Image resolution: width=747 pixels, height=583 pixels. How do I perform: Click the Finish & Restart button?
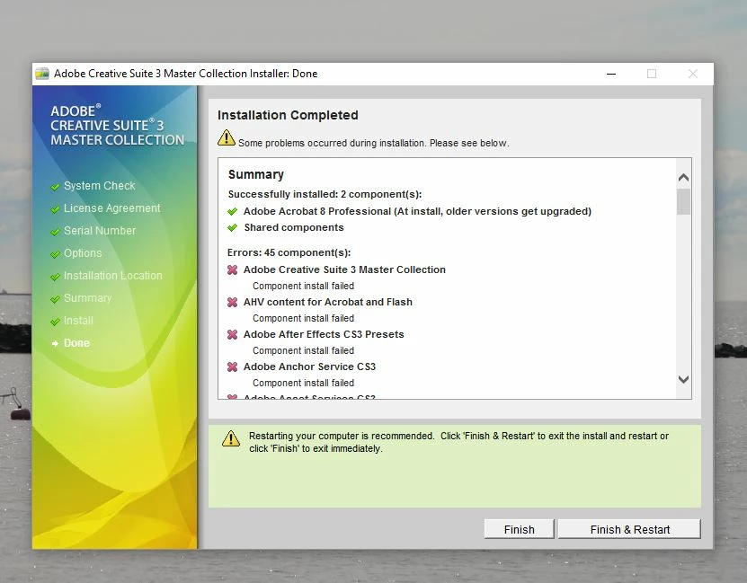(x=629, y=529)
